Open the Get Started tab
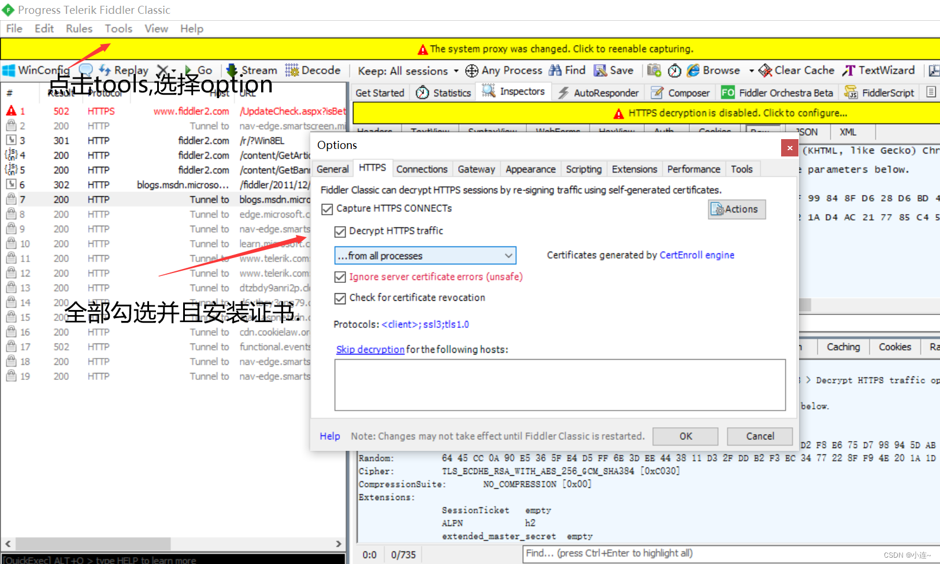 [x=380, y=92]
